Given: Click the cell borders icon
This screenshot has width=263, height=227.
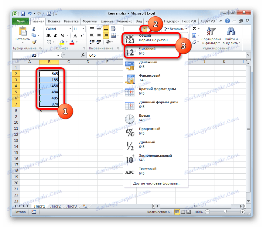Looking at the screenshot, I should point(49,42).
